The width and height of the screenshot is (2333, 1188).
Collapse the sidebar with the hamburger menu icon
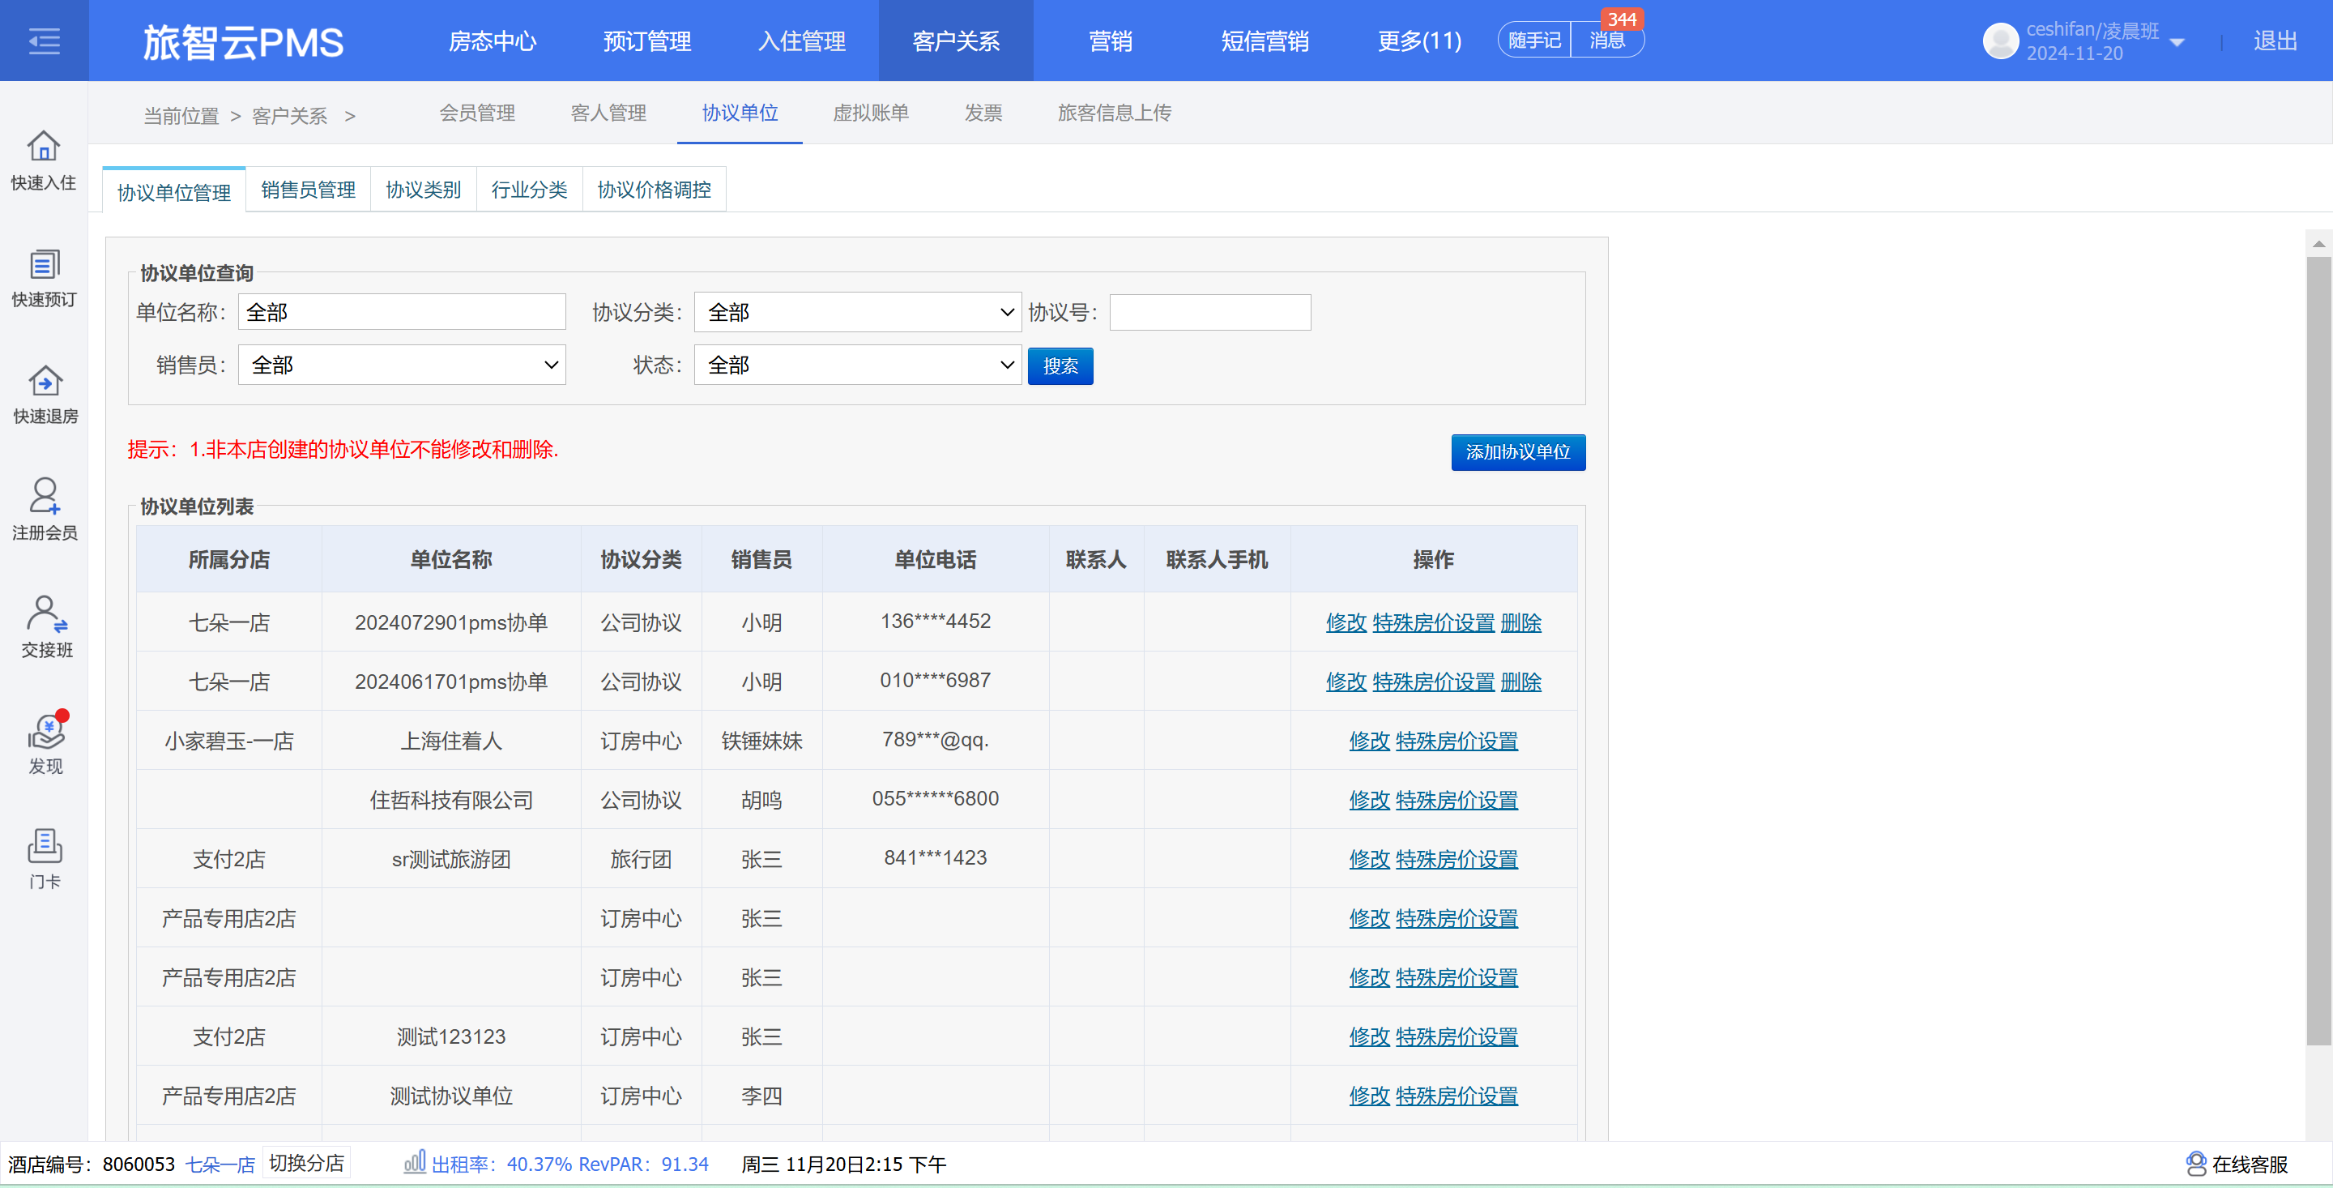(44, 41)
